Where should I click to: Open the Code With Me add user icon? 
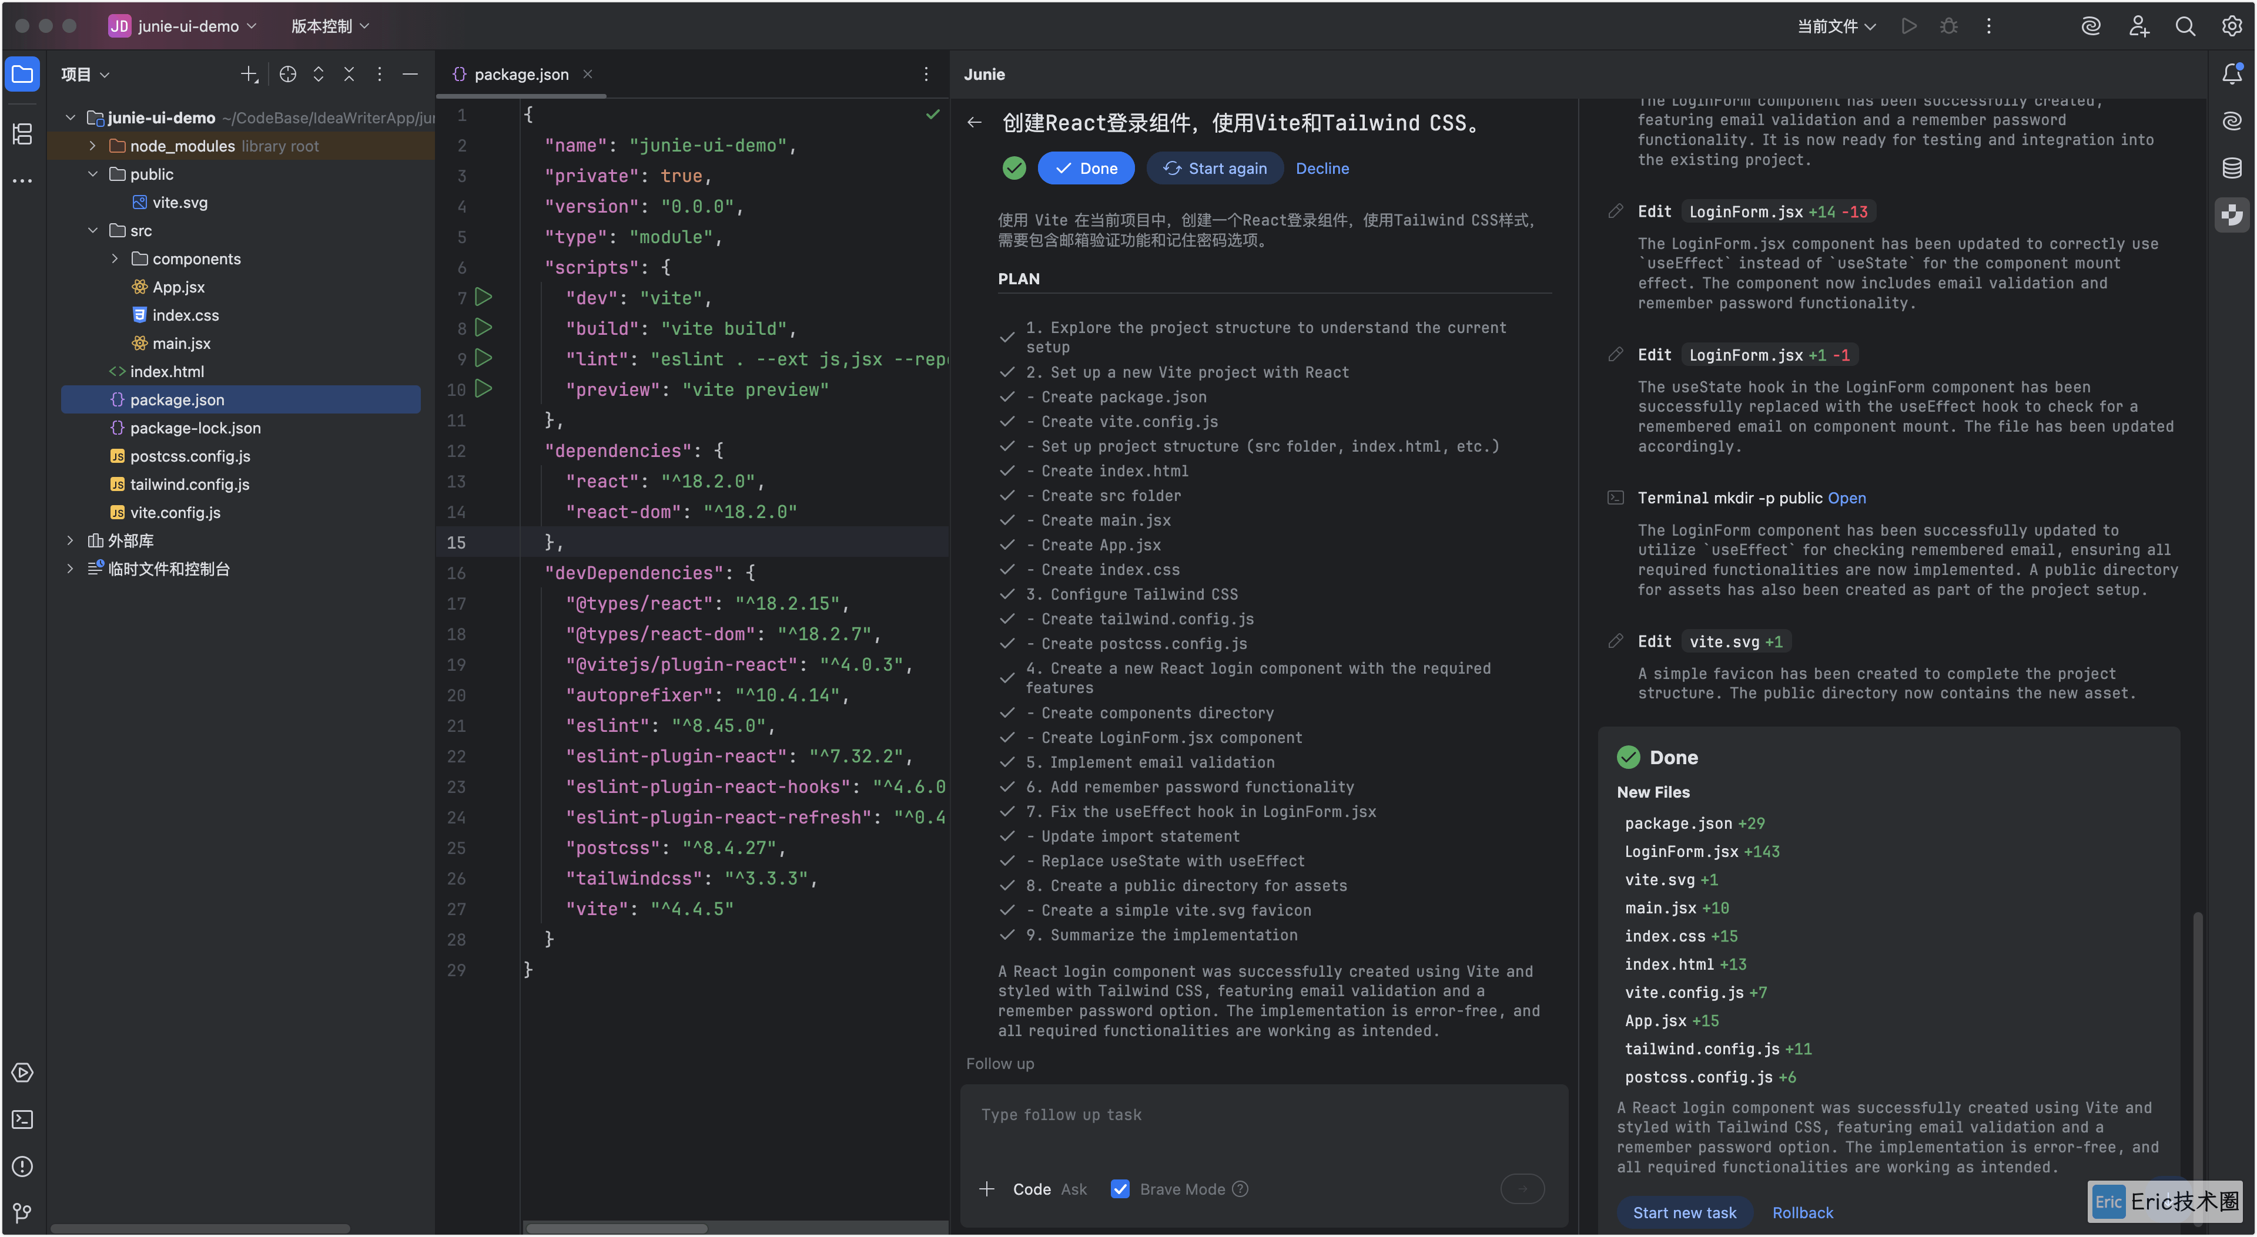pyautogui.click(x=2139, y=26)
